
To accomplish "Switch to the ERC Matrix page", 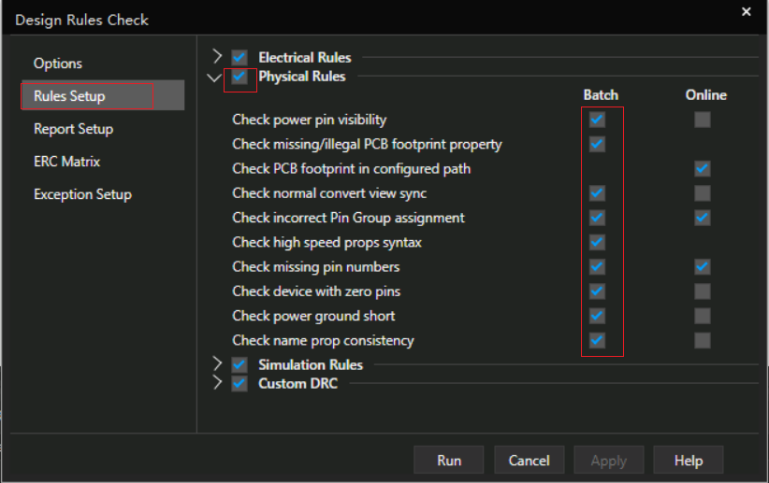I will pyautogui.click(x=66, y=162).
